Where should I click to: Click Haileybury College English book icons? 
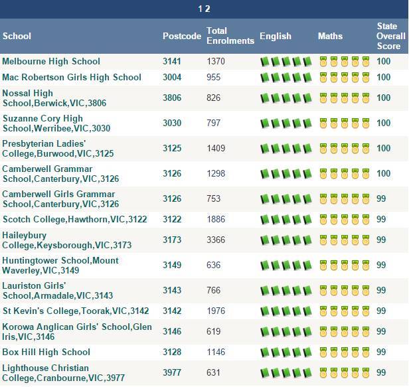pos(286,240)
